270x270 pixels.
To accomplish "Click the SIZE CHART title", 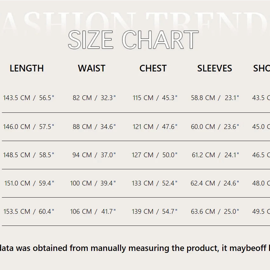I will click(133, 40).
